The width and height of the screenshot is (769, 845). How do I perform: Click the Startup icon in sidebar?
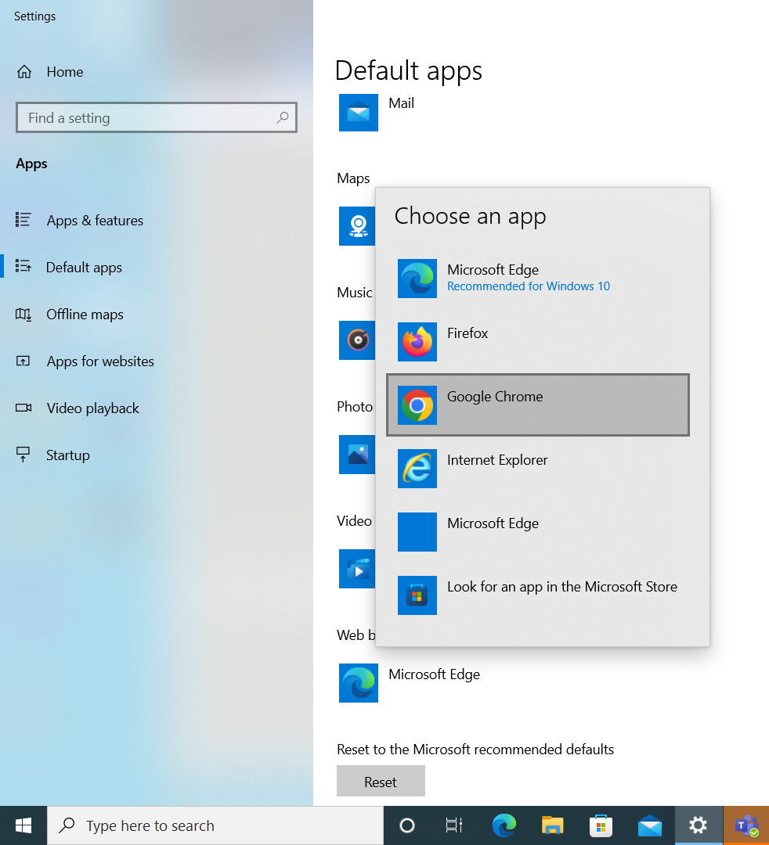(x=23, y=455)
